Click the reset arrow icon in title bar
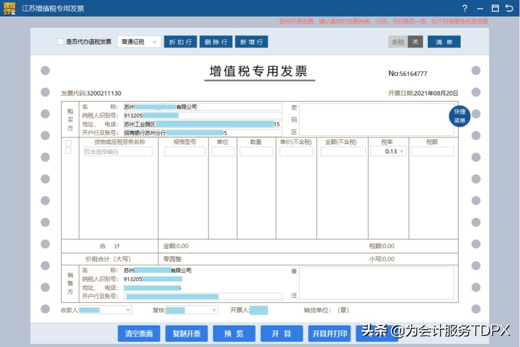The width and height of the screenshot is (520, 347). coord(509,8)
